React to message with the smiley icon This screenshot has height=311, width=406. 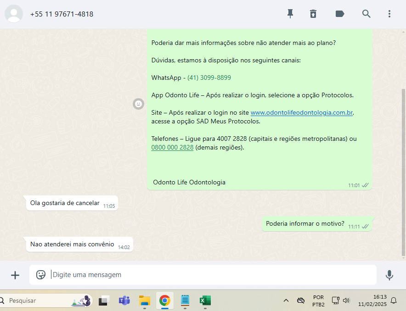click(139, 104)
